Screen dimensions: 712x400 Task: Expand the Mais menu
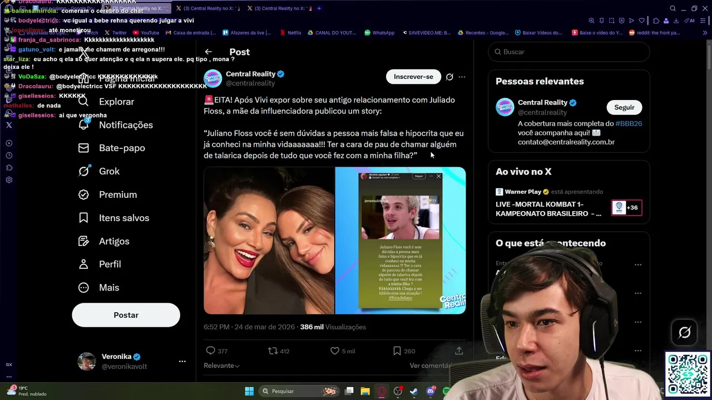pos(98,287)
